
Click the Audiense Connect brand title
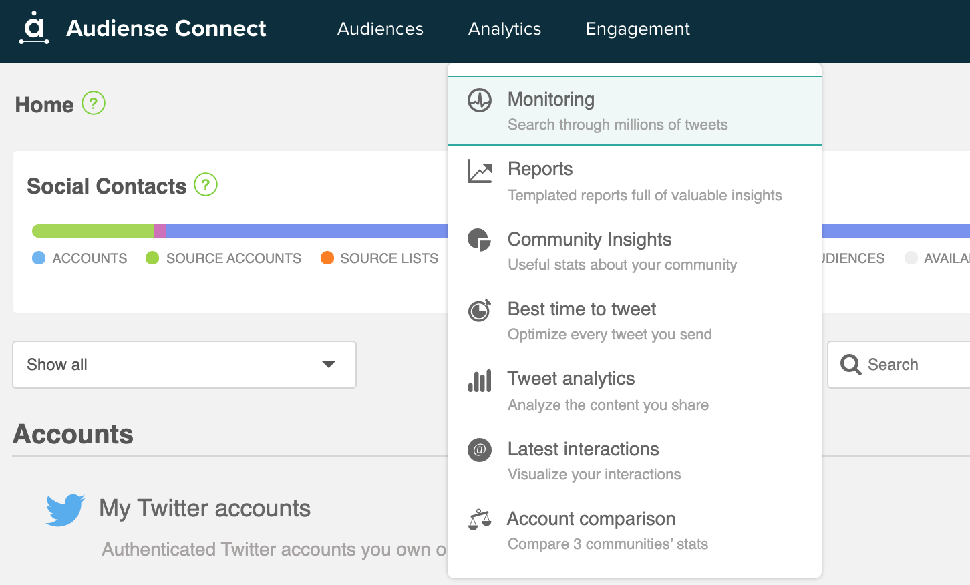tap(166, 28)
